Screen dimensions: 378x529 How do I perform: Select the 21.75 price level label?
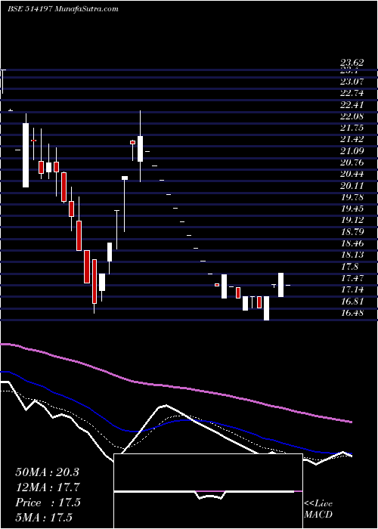(352, 128)
